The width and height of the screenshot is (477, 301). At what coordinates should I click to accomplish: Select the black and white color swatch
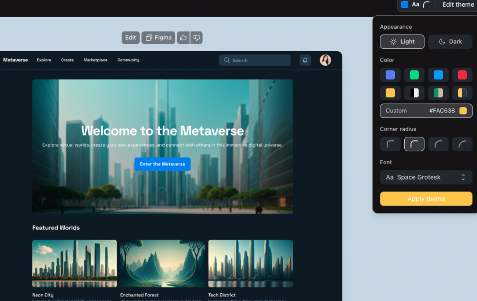pos(414,93)
